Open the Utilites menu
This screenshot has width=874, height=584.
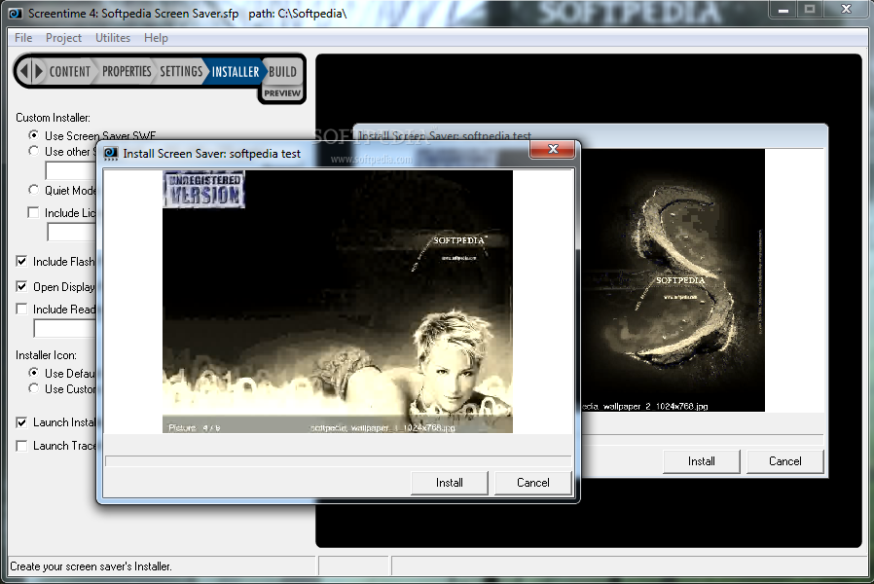[113, 38]
